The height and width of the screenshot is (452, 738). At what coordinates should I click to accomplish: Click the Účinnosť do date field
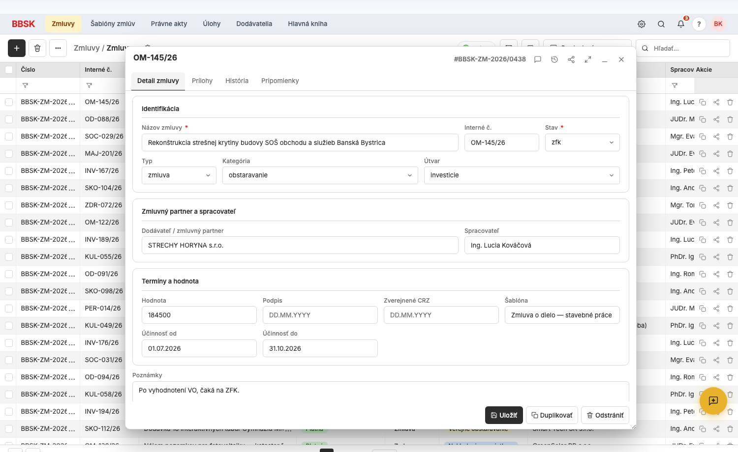tap(320, 348)
